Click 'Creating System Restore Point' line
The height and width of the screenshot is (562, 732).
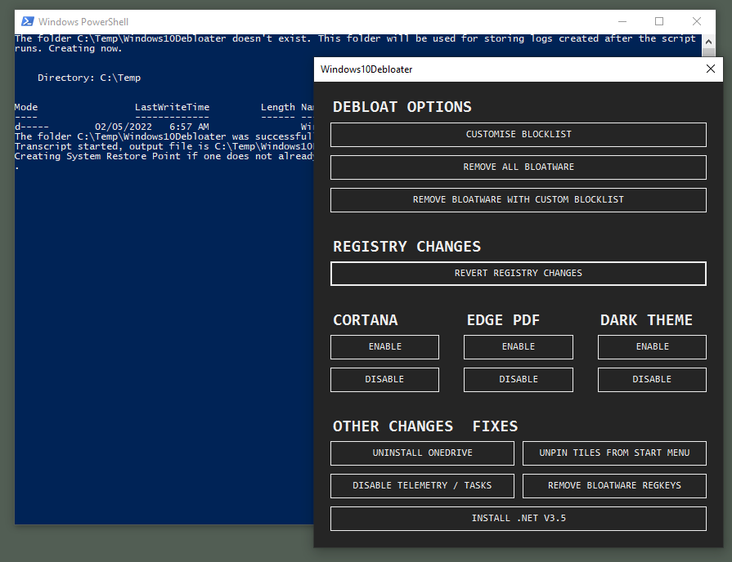coord(164,156)
